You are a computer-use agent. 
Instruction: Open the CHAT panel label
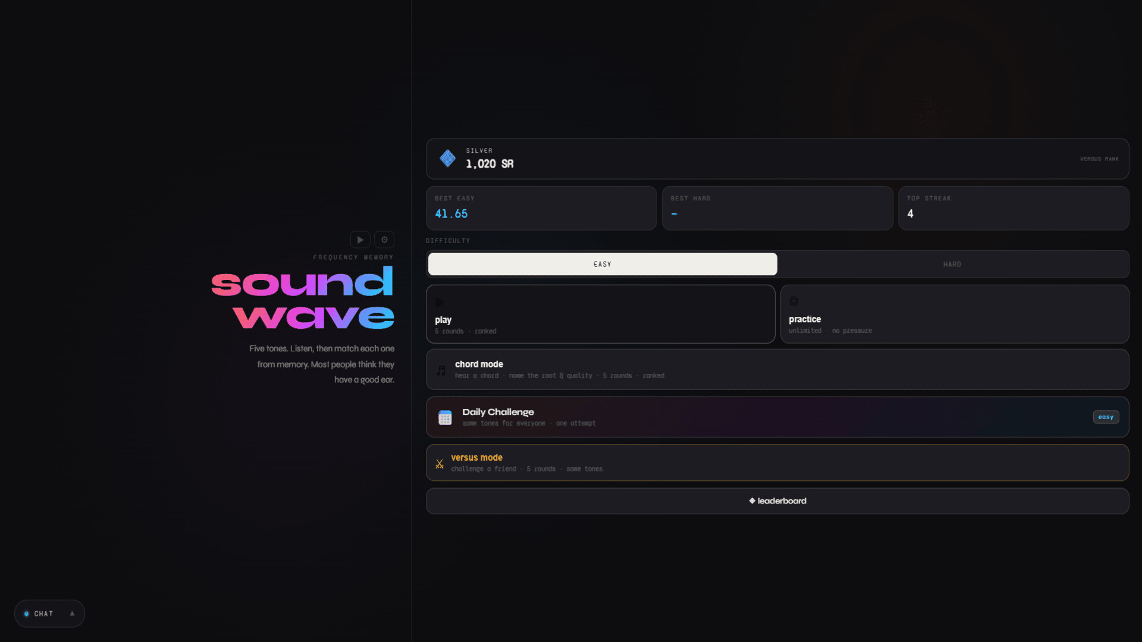(x=43, y=613)
